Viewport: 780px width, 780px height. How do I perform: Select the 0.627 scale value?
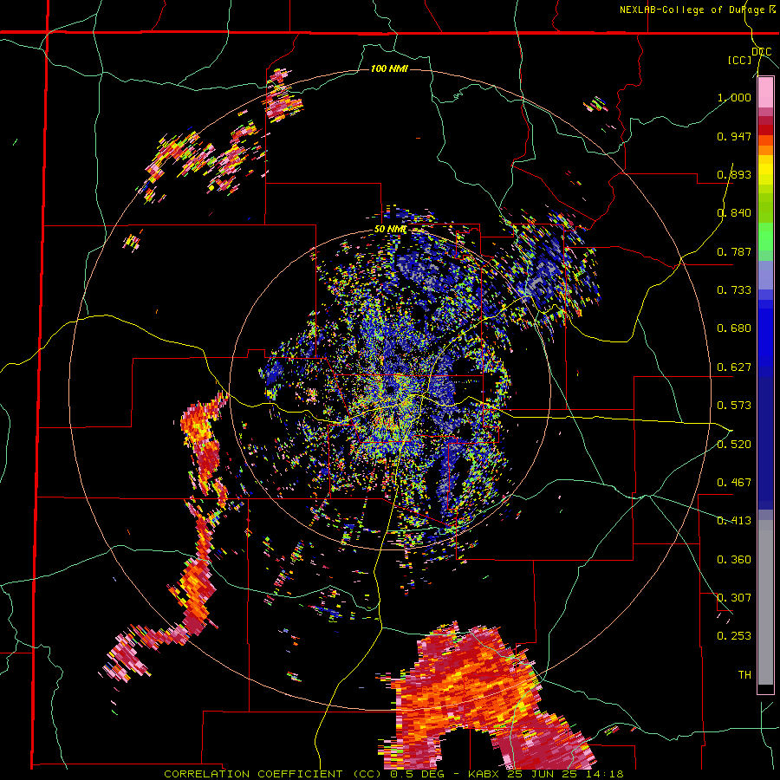pyautogui.click(x=734, y=367)
